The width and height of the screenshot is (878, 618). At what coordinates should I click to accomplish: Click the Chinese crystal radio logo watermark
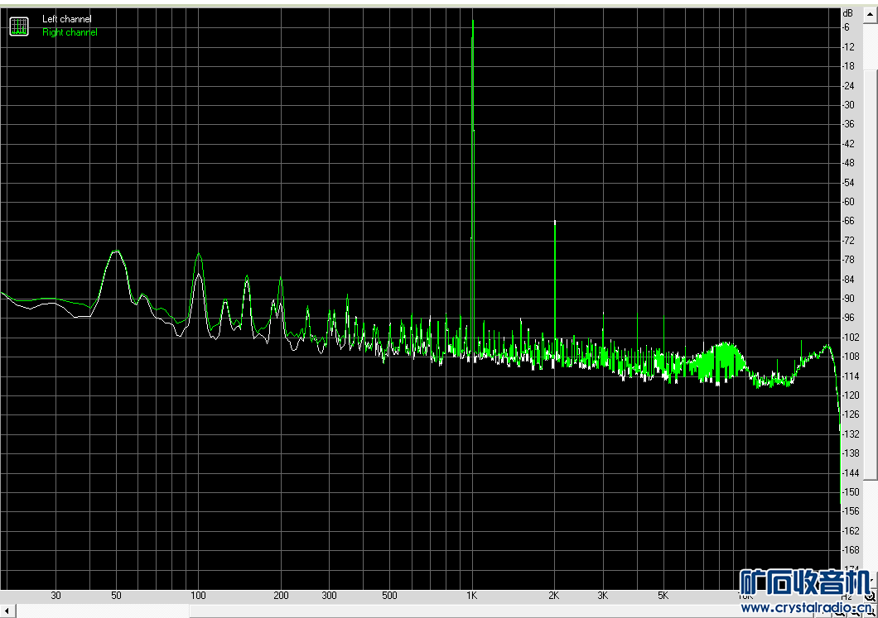(806, 582)
